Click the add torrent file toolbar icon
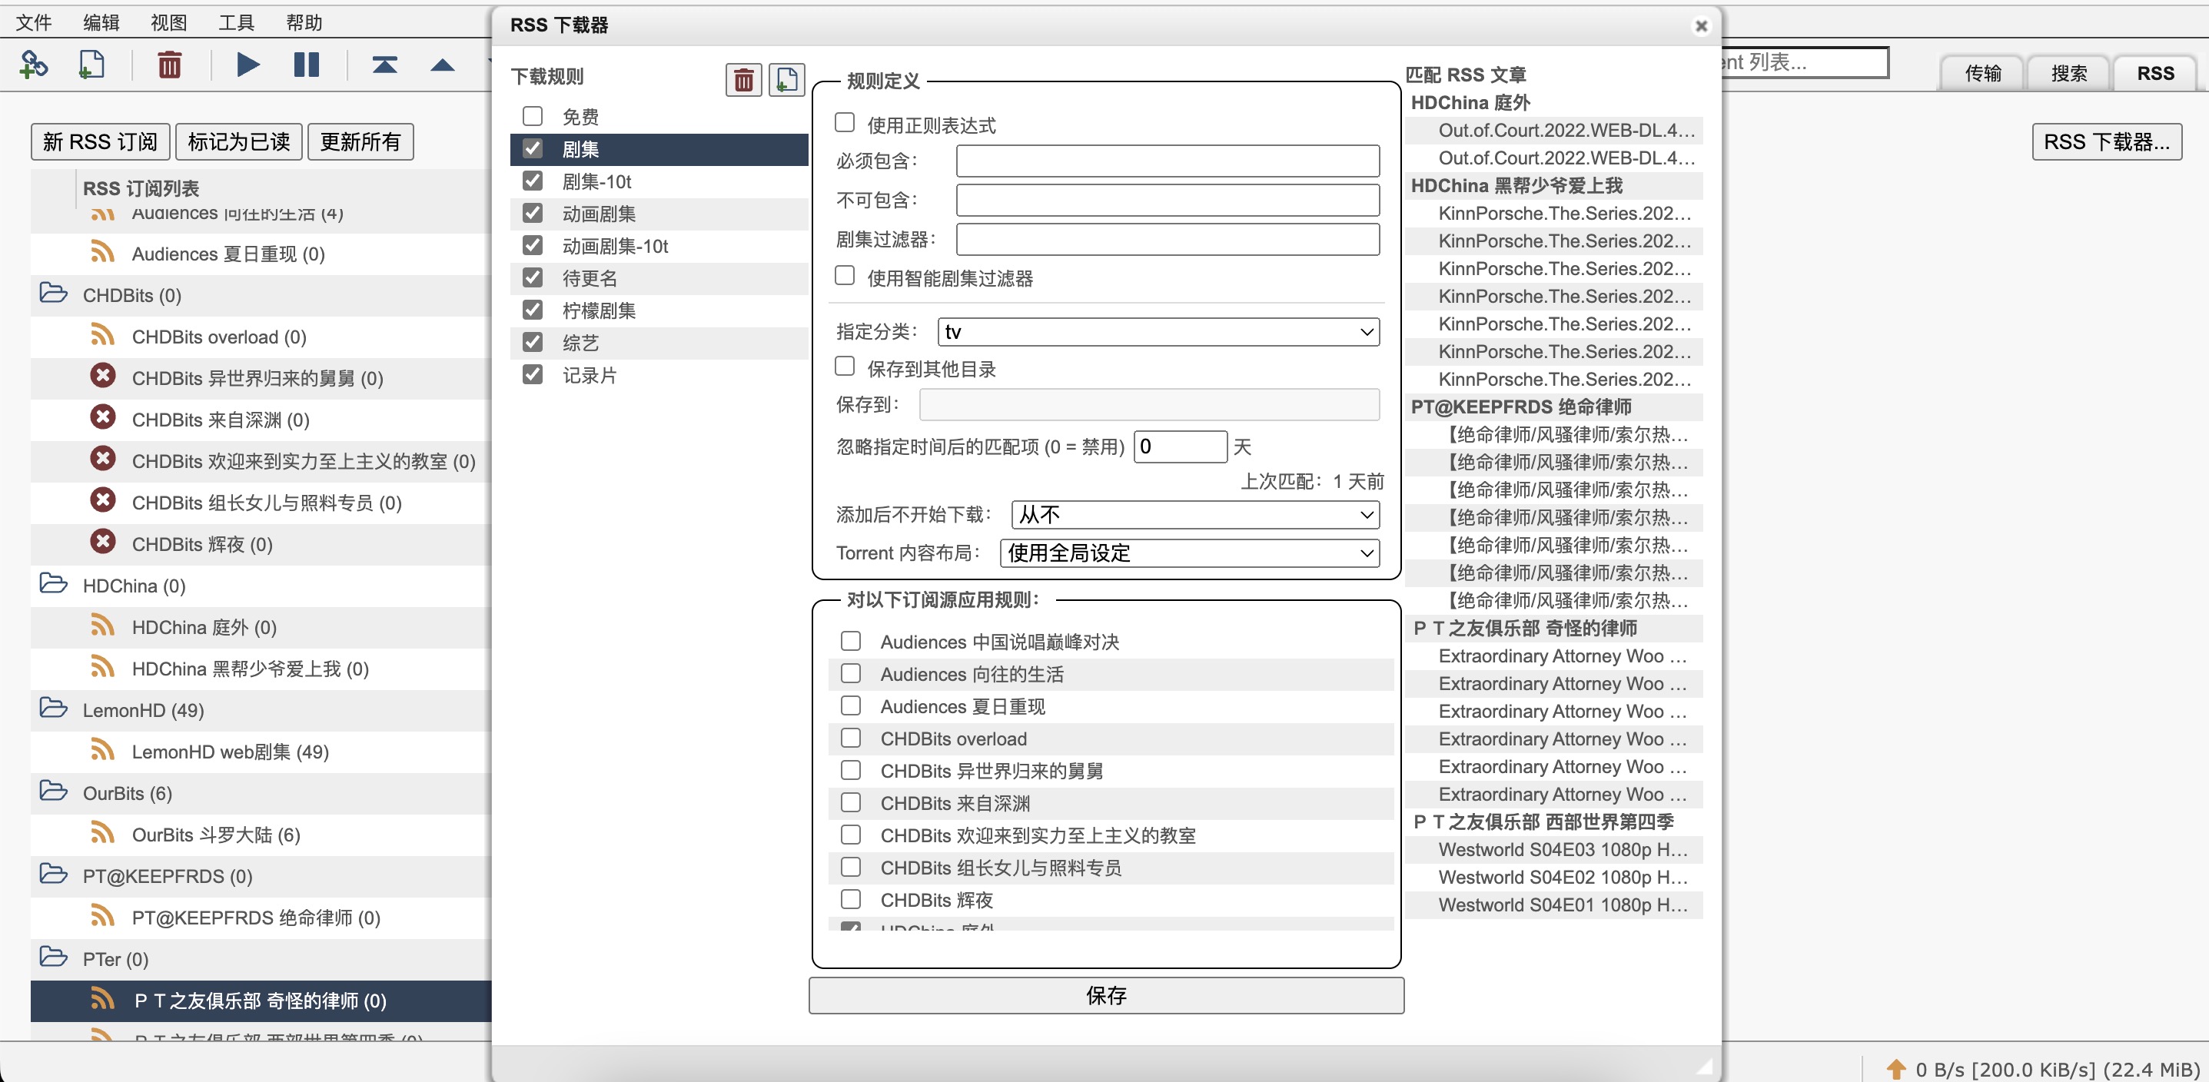This screenshot has width=2209, height=1082. pyautogui.click(x=91, y=65)
